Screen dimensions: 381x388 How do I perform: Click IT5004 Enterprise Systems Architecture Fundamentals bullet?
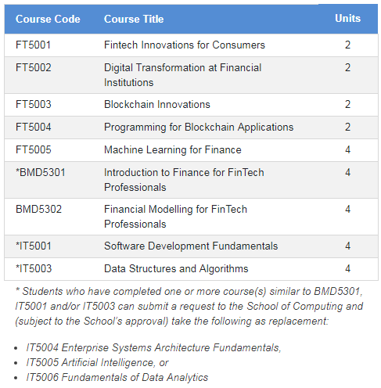153,347
